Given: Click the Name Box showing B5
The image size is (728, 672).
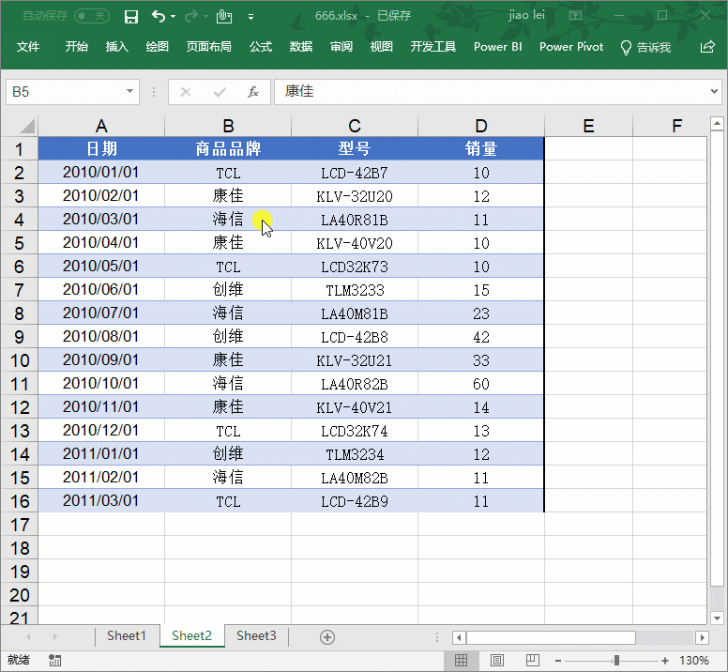Looking at the screenshot, I should [x=65, y=91].
